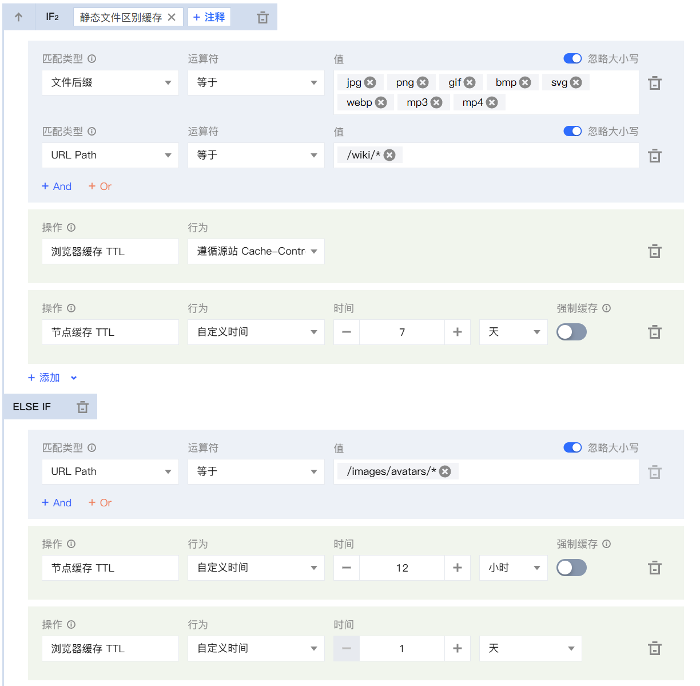Turn on 强制缓存 in the ELSE IF action
The image size is (700, 686).
571,568
